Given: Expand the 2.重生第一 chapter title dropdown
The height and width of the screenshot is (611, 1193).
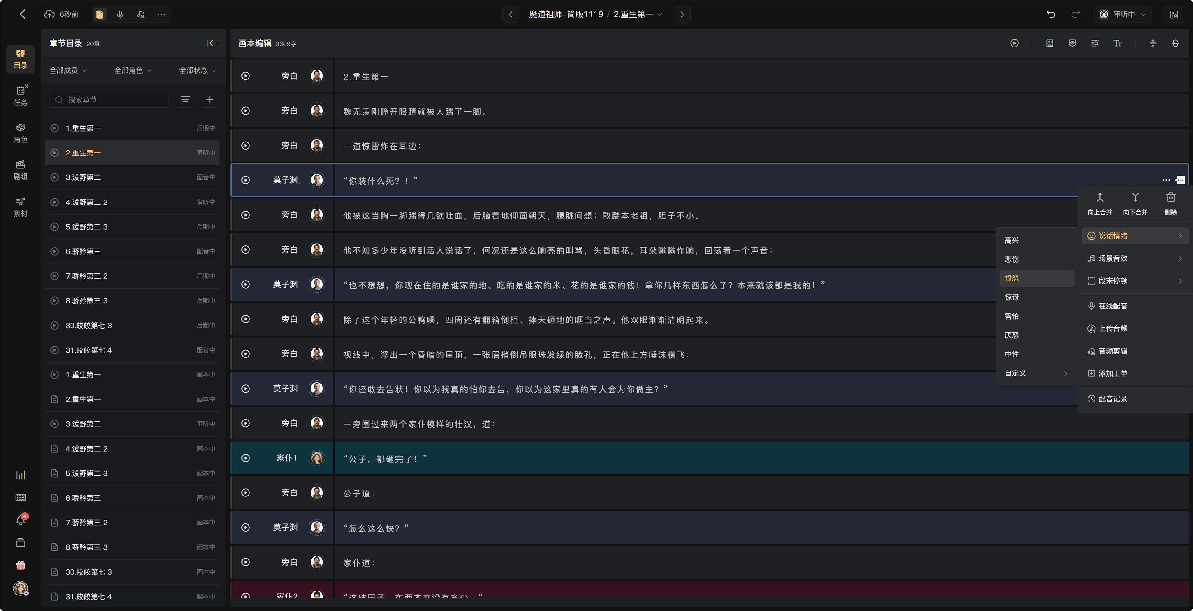Looking at the screenshot, I should coord(638,14).
